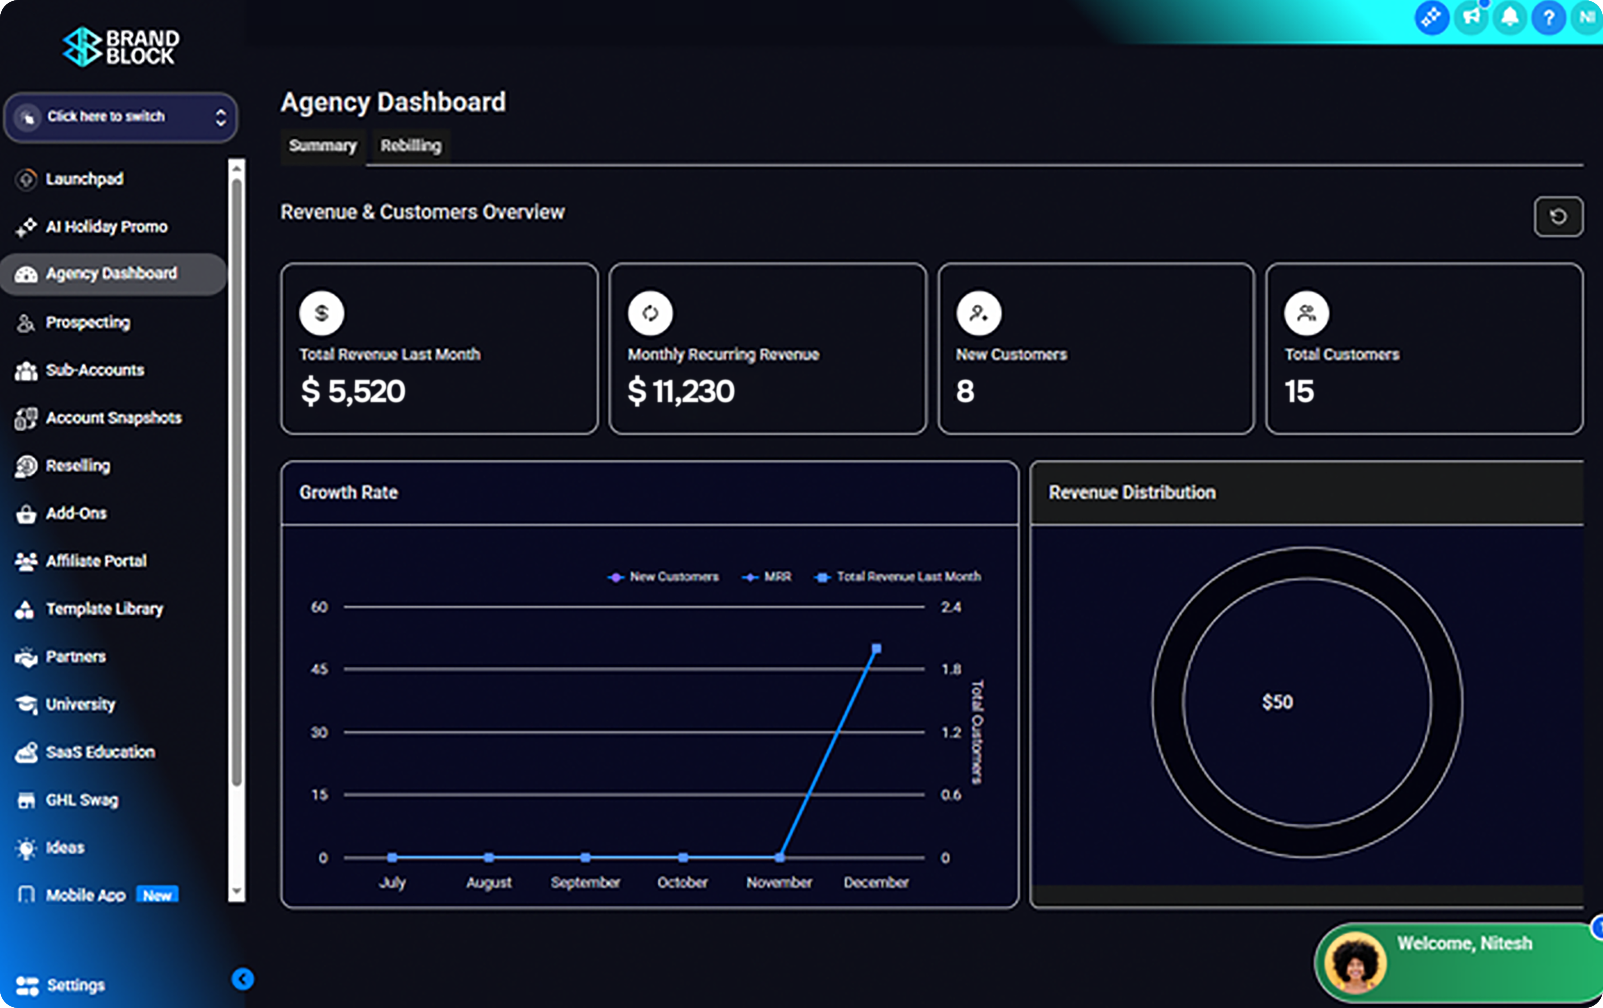
Task: Collapse the sidebar with the blue chevron
Action: (242, 979)
